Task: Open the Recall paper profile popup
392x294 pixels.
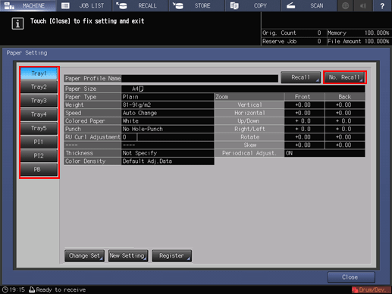Action: coord(300,77)
